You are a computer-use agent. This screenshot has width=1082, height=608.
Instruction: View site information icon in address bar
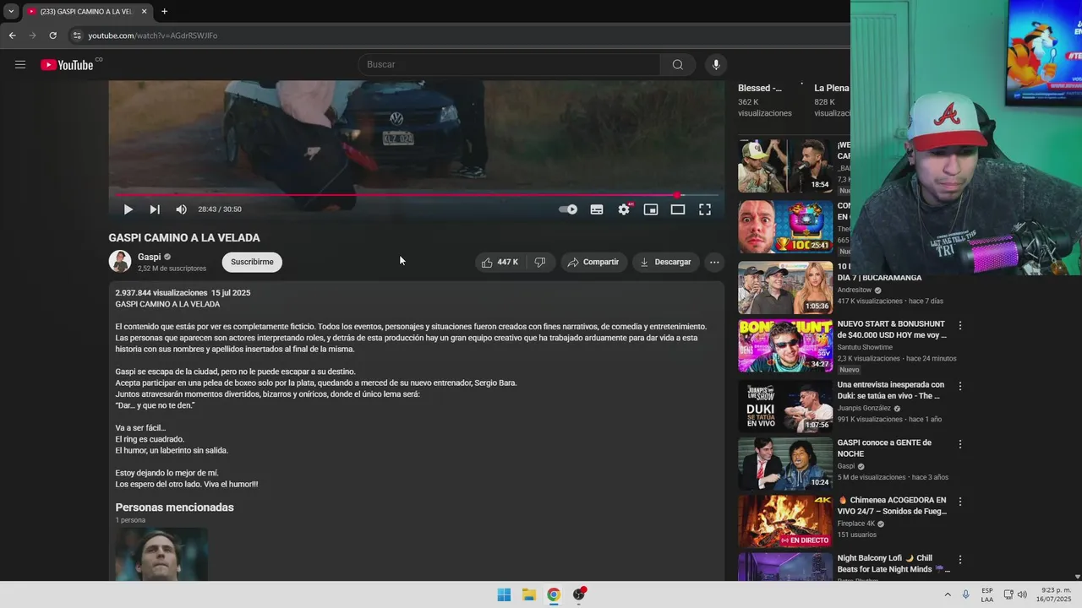pyautogui.click(x=76, y=35)
